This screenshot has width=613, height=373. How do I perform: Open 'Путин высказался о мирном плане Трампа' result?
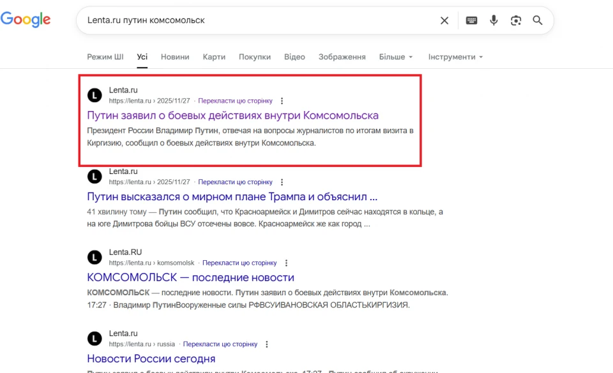pos(232,196)
